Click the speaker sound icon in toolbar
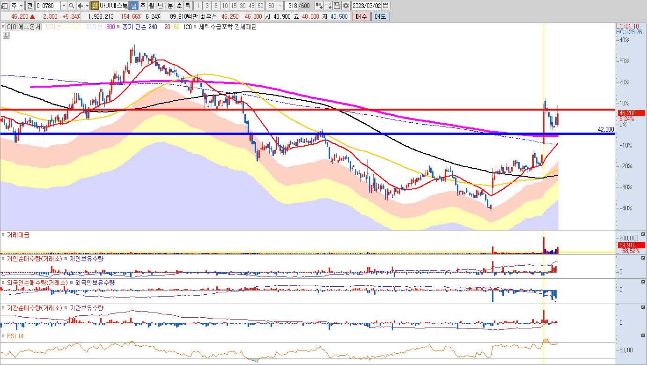 80,6
